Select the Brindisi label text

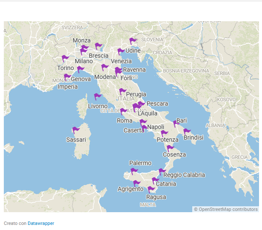194,137
